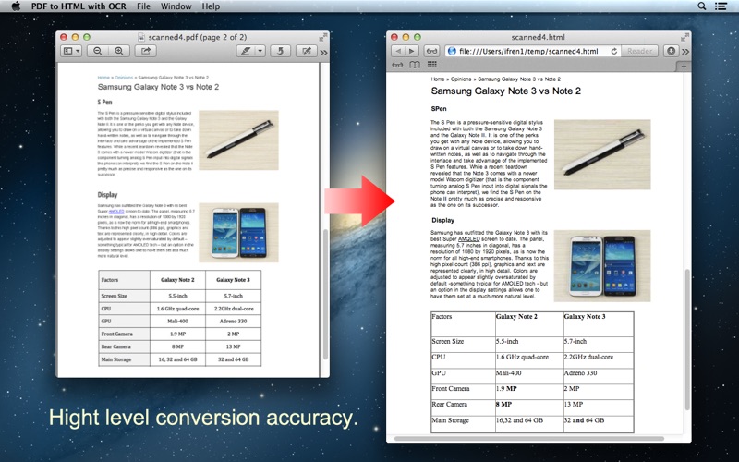Click the Share button in Preview toolbar

pos(146,51)
